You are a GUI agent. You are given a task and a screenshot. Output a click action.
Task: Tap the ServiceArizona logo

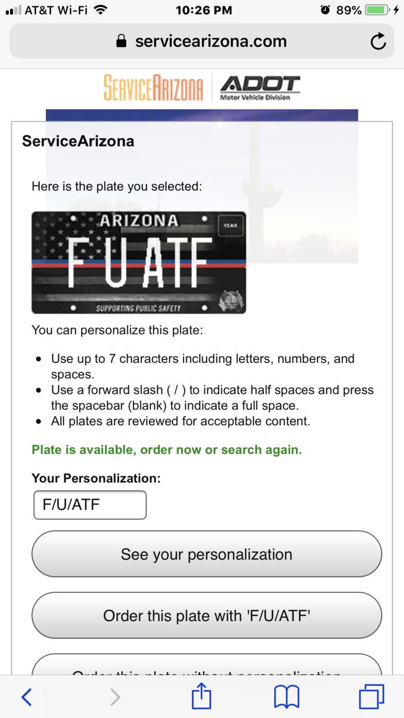(x=153, y=88)
